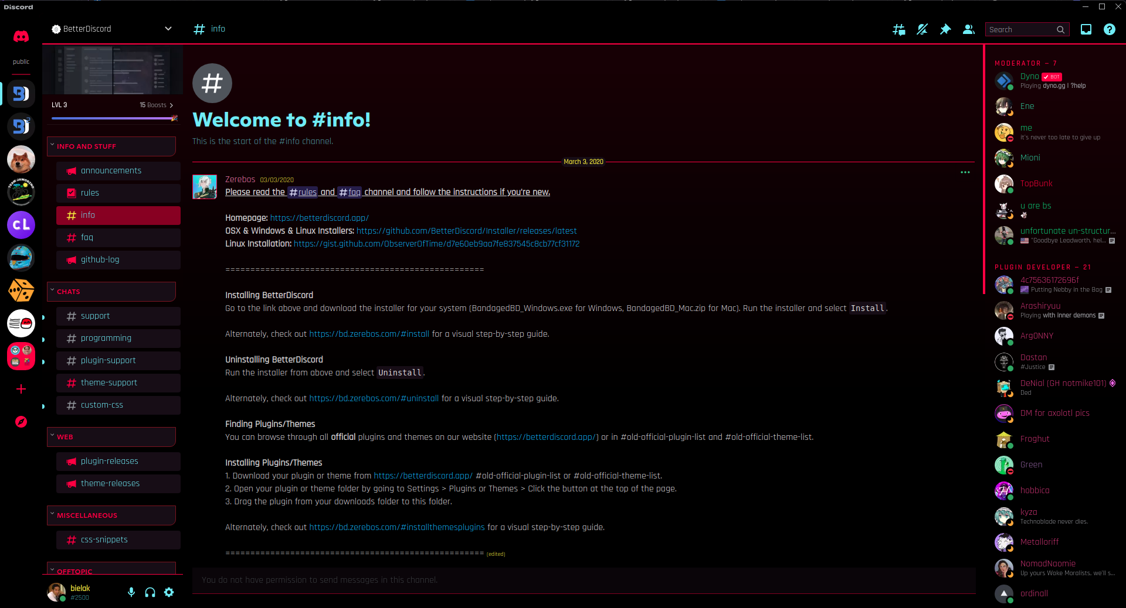Viewport: 1126px width, 608px height.
Task: Open Linux Installation gist link
Action: (x=437, y=244)
